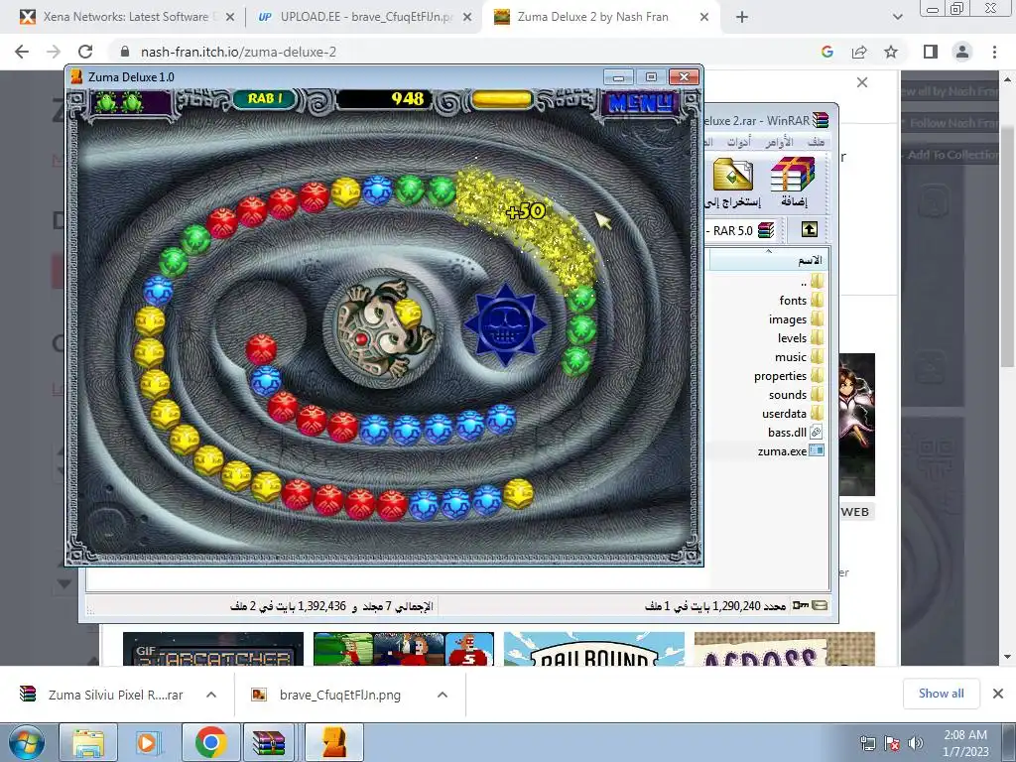Open the WinRAR File menu
Image resolution: width=1016 pixels, height=762 pixels.
[817, 142]
